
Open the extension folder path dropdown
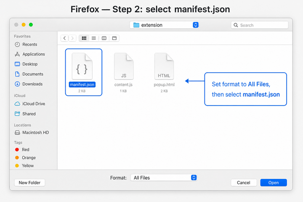pyautogui.click(x=165, y=25)
